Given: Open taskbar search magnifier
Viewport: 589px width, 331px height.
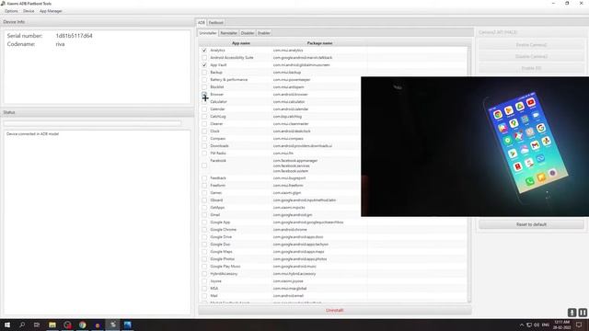Looking at the screenshot, I should coord(22,325).
